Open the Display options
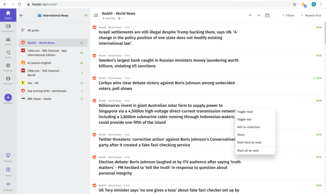Image resolution: width=326 pixels, height=194 pixels. [x=8, y=157]
